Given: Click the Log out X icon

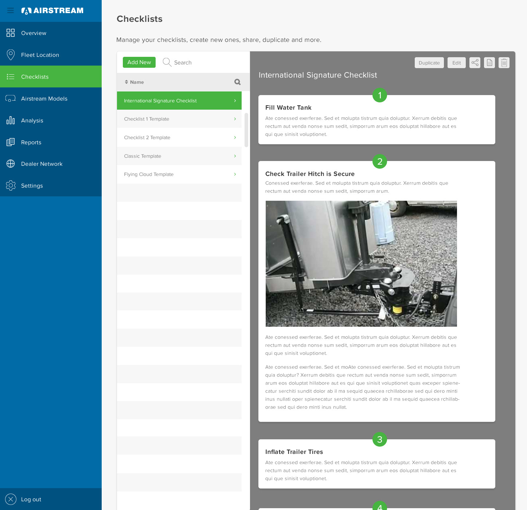Looking at the screenshot, I should 11,499.
